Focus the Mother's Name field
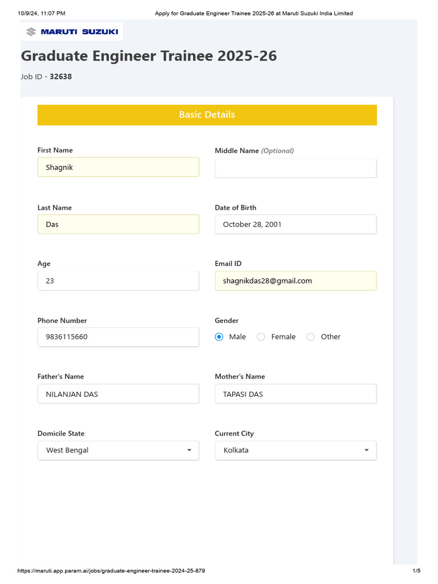 click(295, 394)
